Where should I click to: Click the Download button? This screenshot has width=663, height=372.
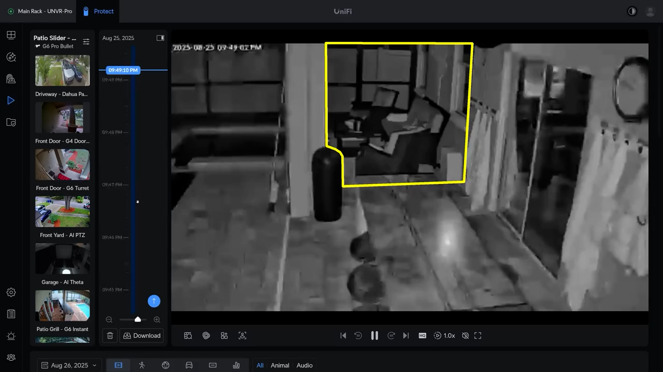click(142, 335)
